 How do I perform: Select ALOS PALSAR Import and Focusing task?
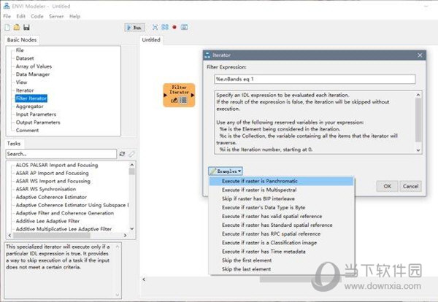pos(57,166)
